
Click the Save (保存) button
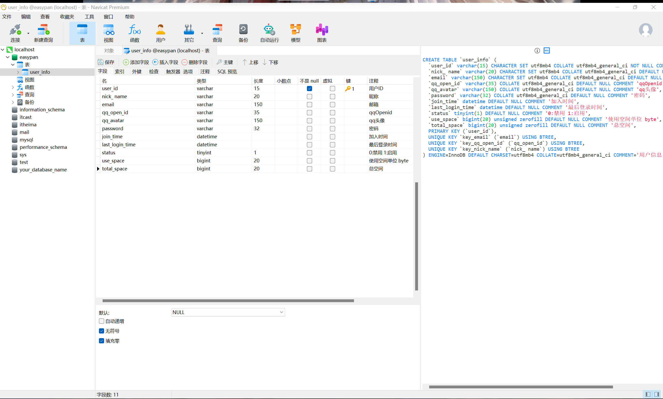click(106, 62)
